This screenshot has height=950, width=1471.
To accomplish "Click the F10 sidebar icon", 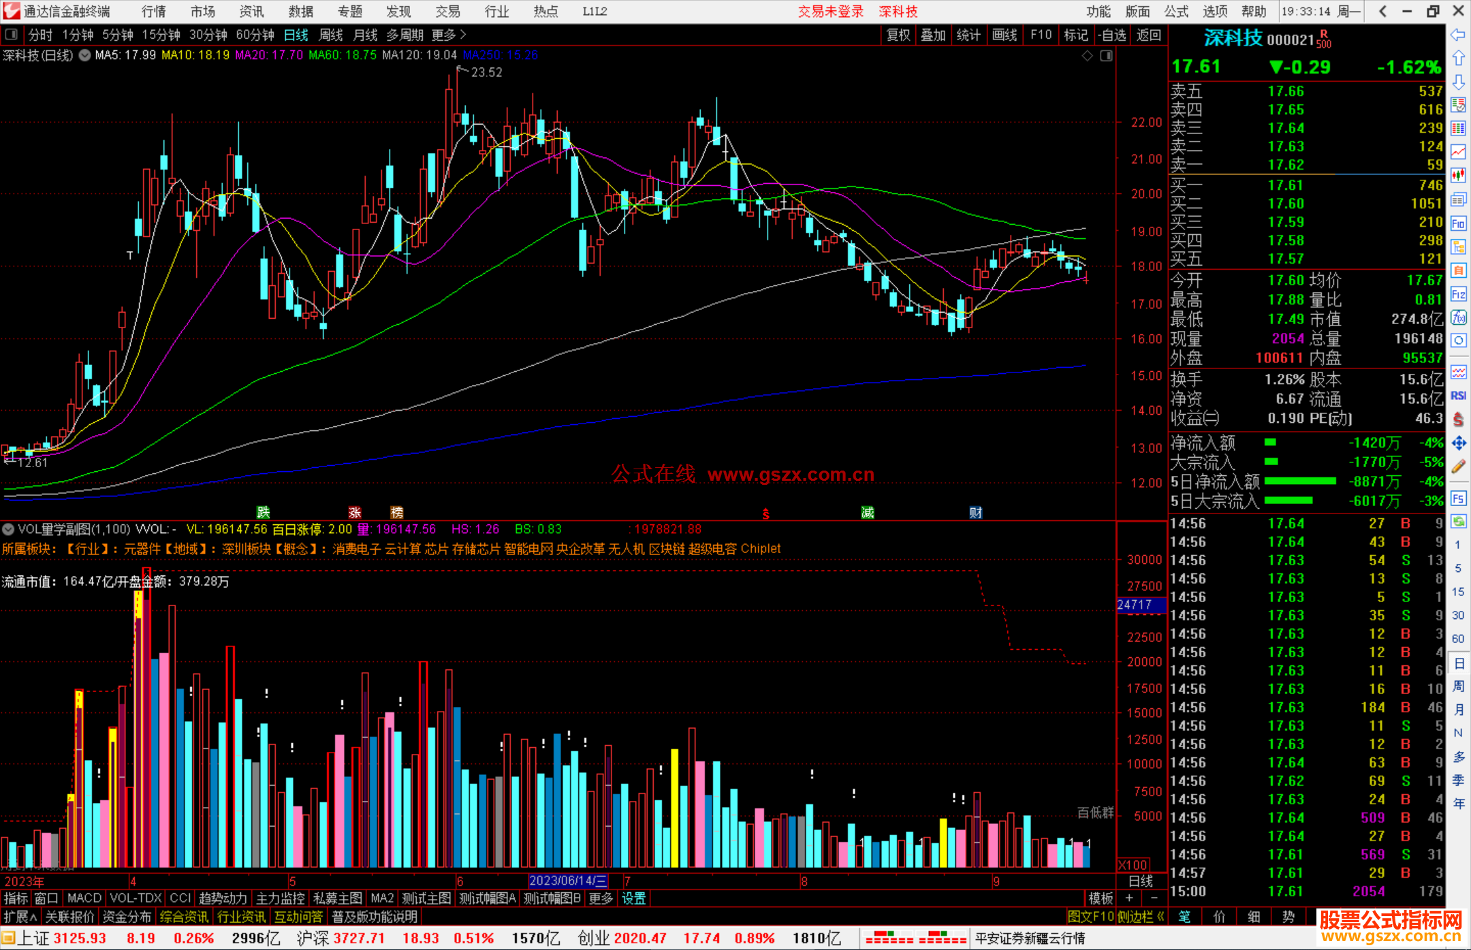I will click(1458, 223).
